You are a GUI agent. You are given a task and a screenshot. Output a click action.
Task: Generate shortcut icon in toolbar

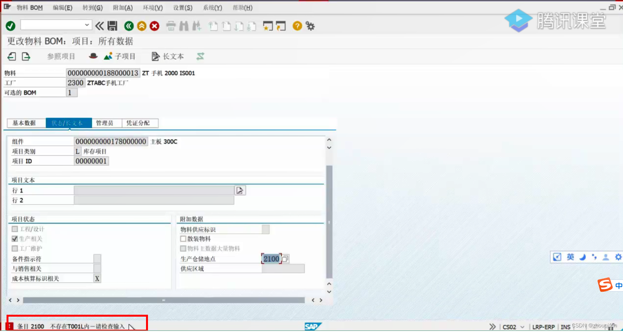[281, 26]
